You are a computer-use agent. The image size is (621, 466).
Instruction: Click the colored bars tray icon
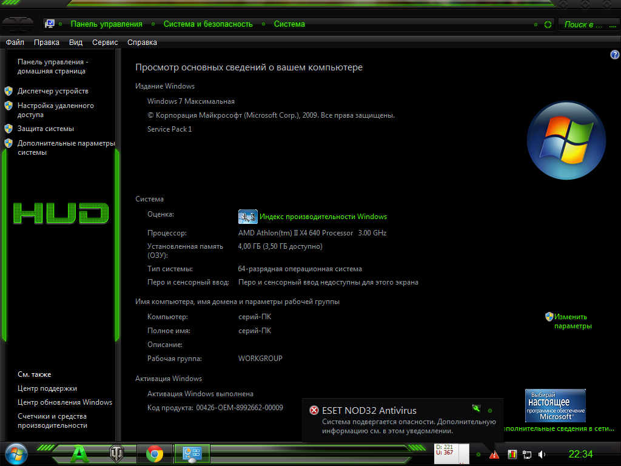[x=512, y=454]
